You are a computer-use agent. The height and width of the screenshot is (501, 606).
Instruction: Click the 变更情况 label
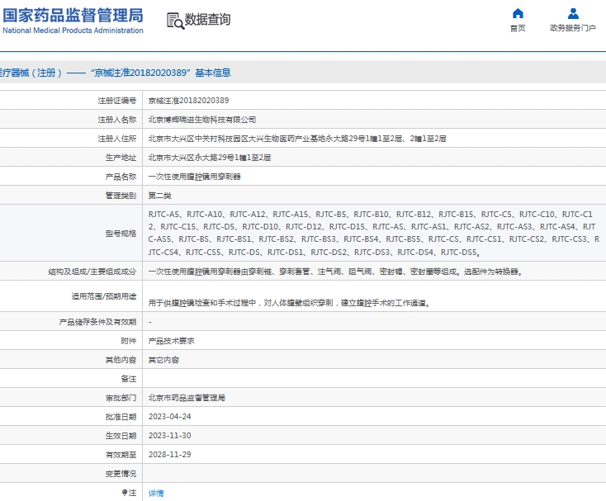121,474
